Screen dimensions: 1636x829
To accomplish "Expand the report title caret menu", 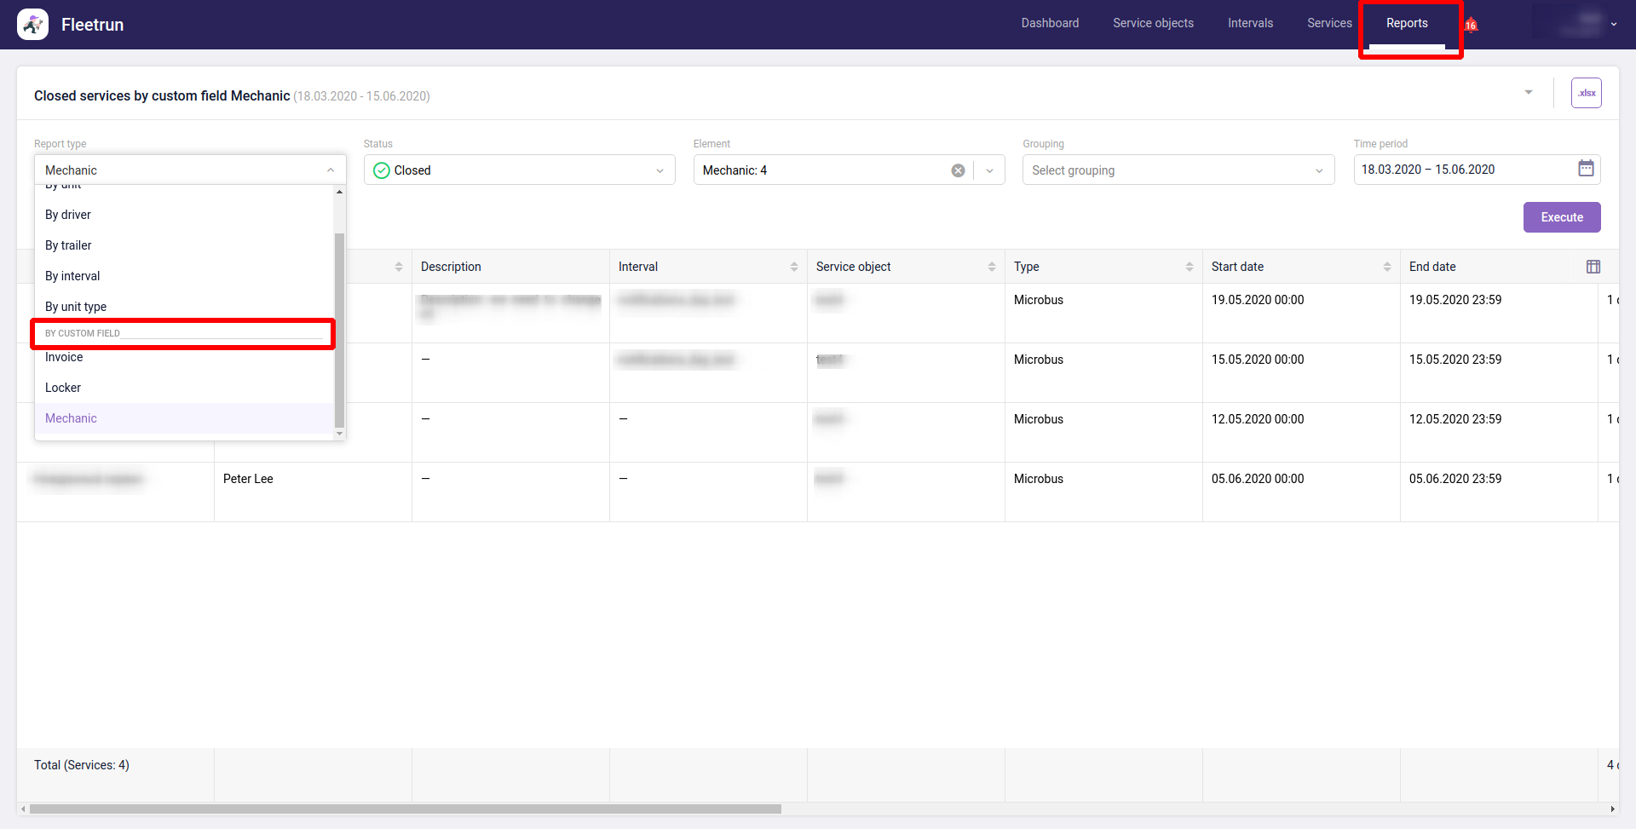I will pos(1529,93).
